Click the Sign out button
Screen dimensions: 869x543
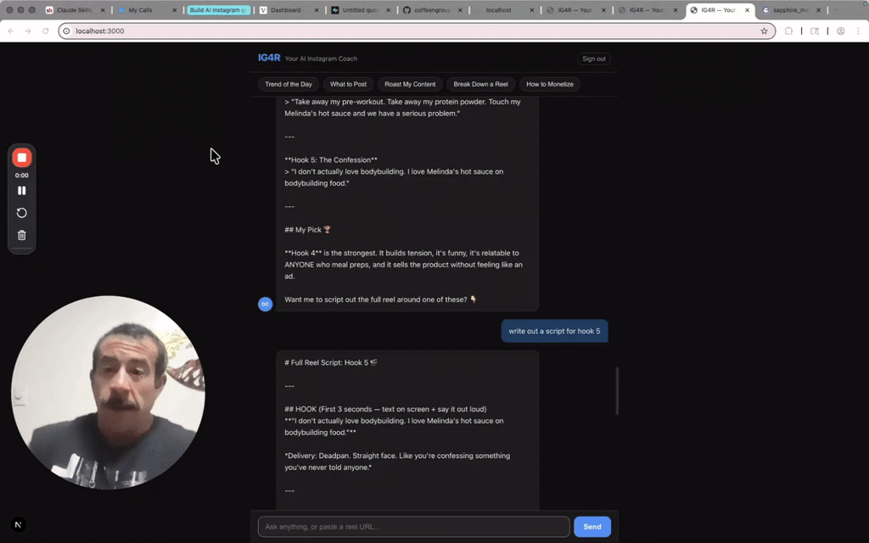[x=593, y=59]
